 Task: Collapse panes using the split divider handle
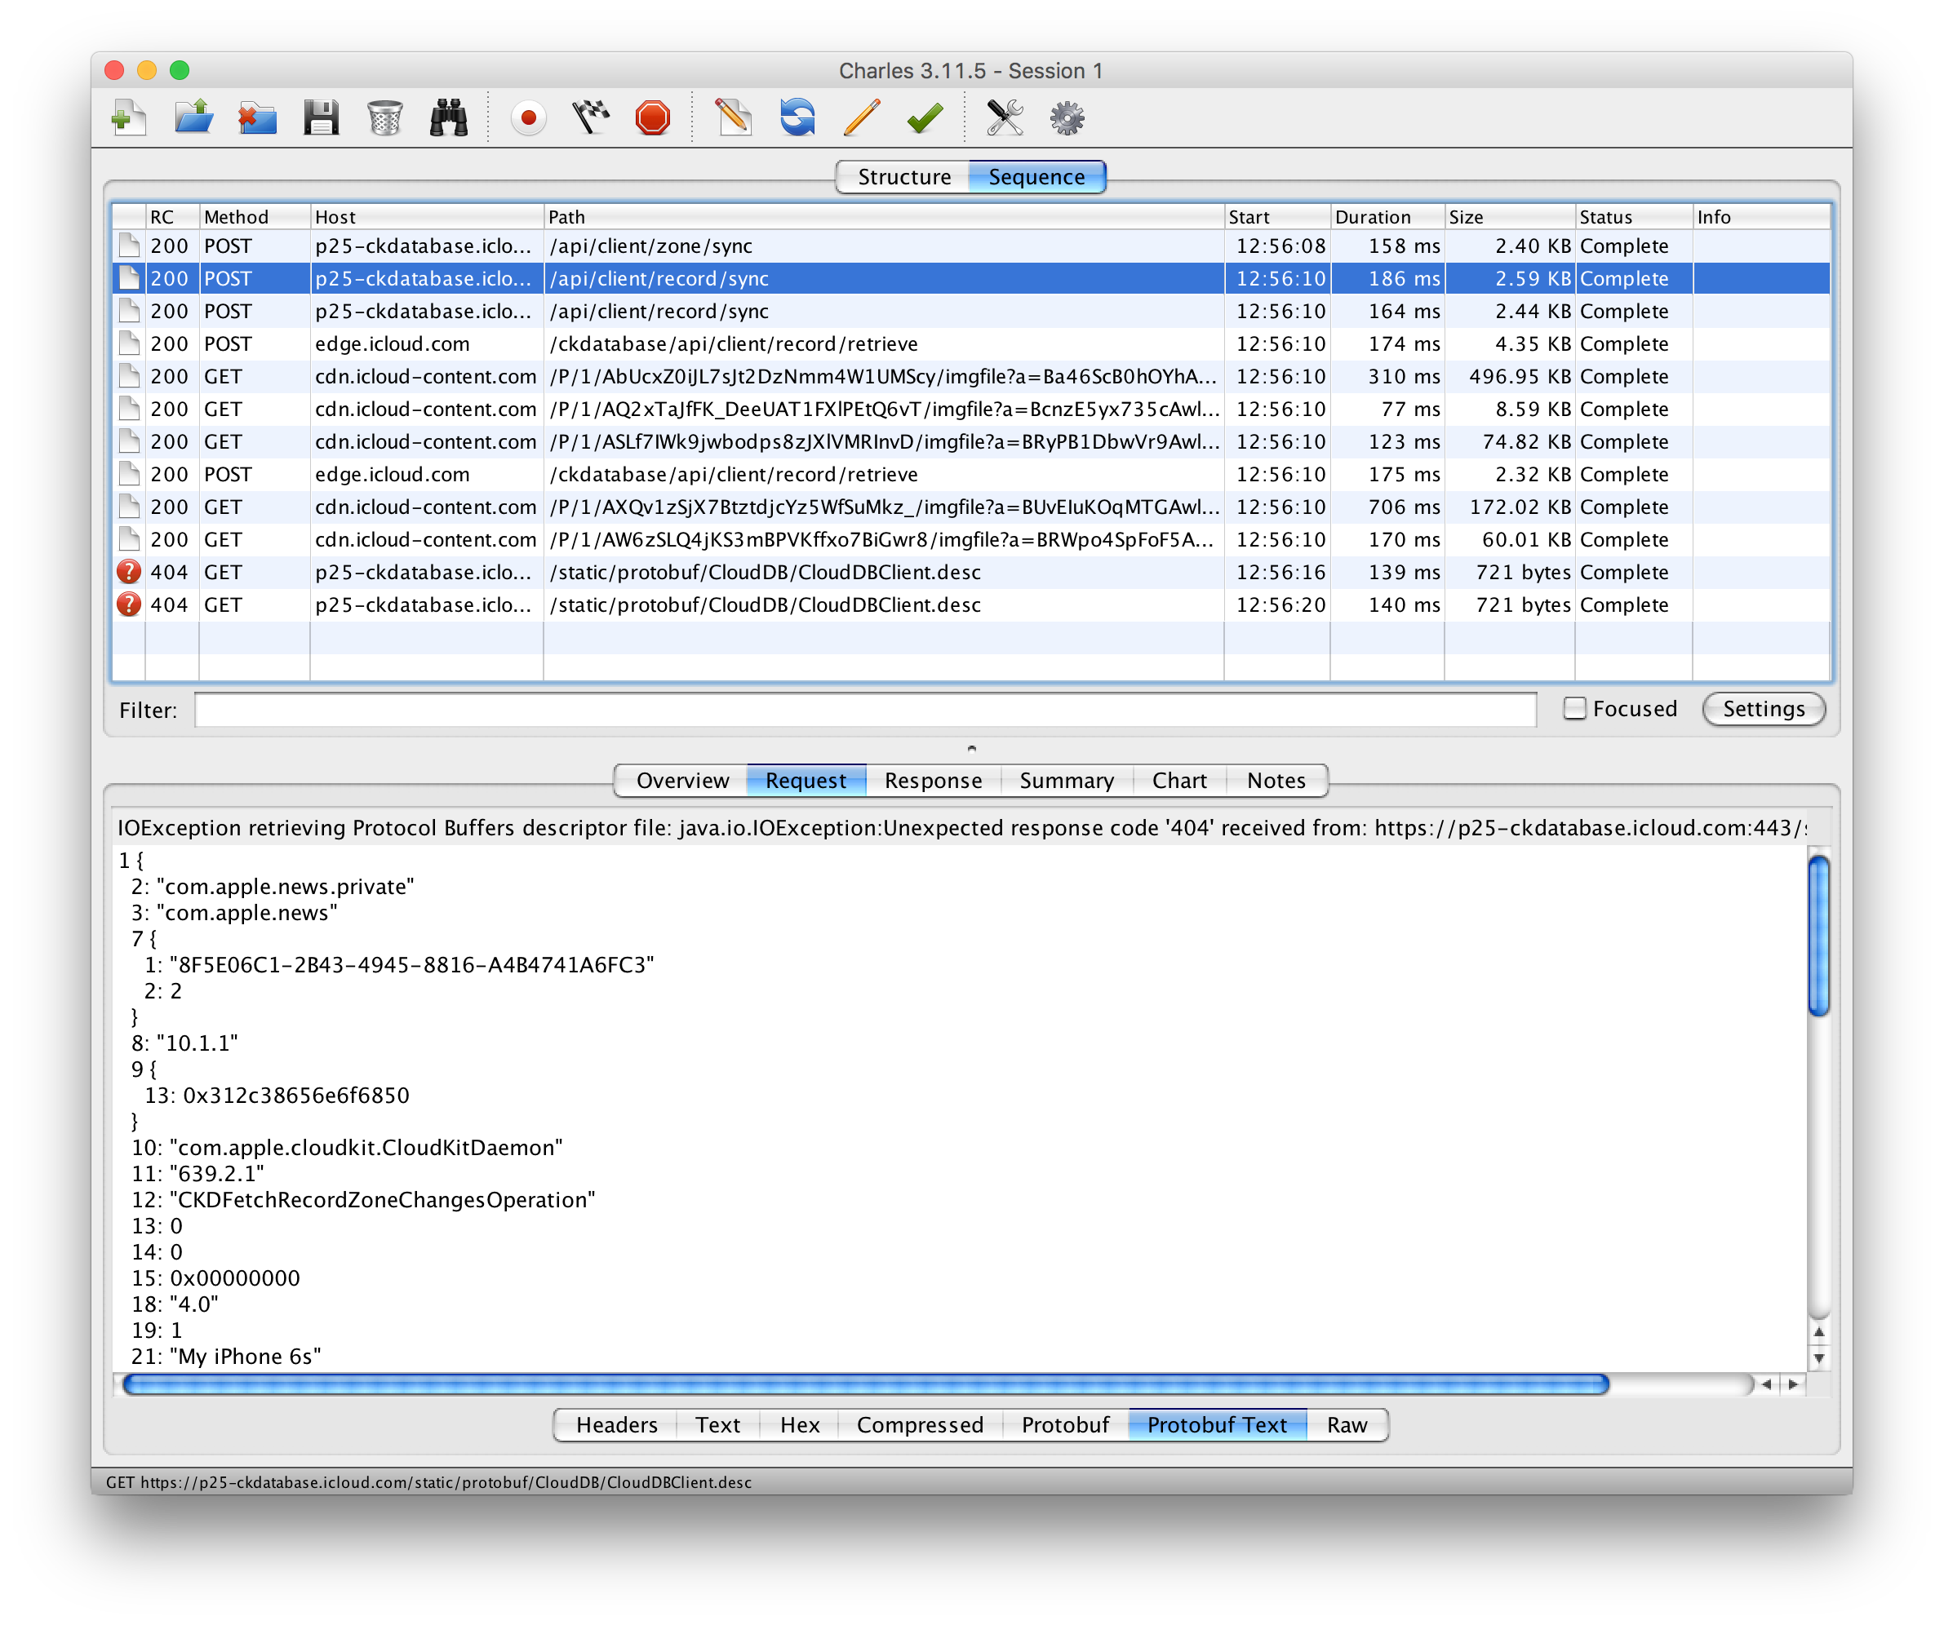point(971,748)
